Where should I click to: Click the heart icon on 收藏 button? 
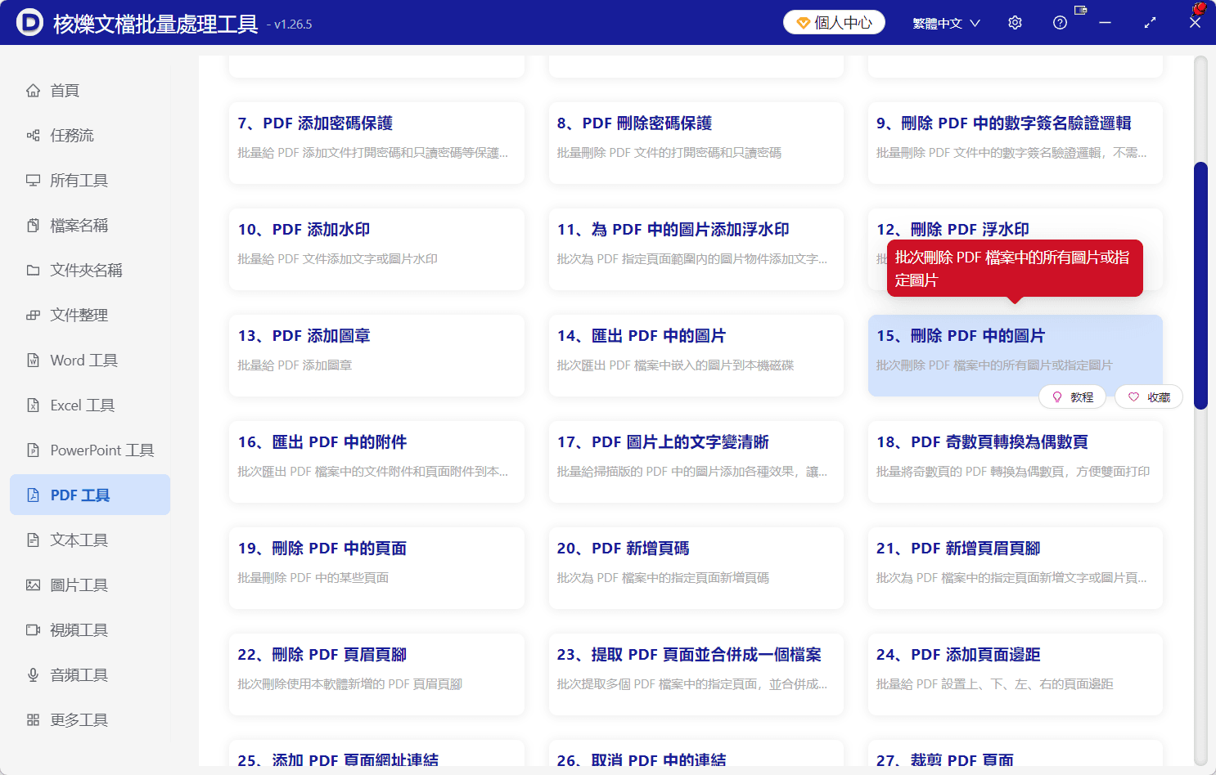pyautogui.click(x=1134, y=397)
